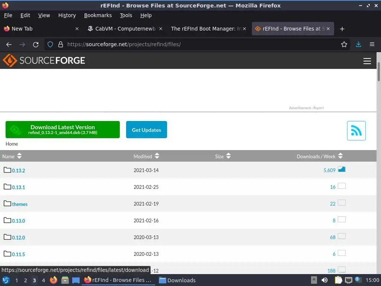
Task: Launch Firefox from the taskbar quick launcher
Action: pos(54,280)
